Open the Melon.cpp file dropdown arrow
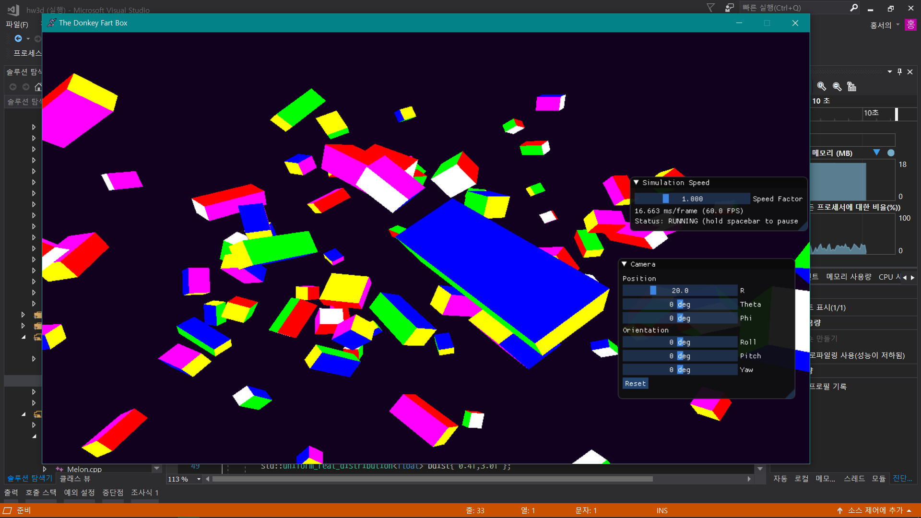Viewport: 921px width, 518px height. coord(156,469)
